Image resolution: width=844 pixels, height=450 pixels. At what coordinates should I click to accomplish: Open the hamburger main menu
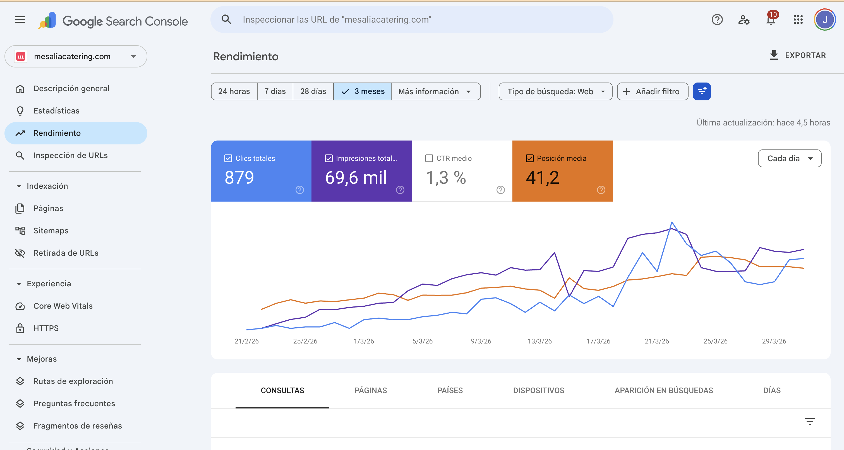point(20,20)
